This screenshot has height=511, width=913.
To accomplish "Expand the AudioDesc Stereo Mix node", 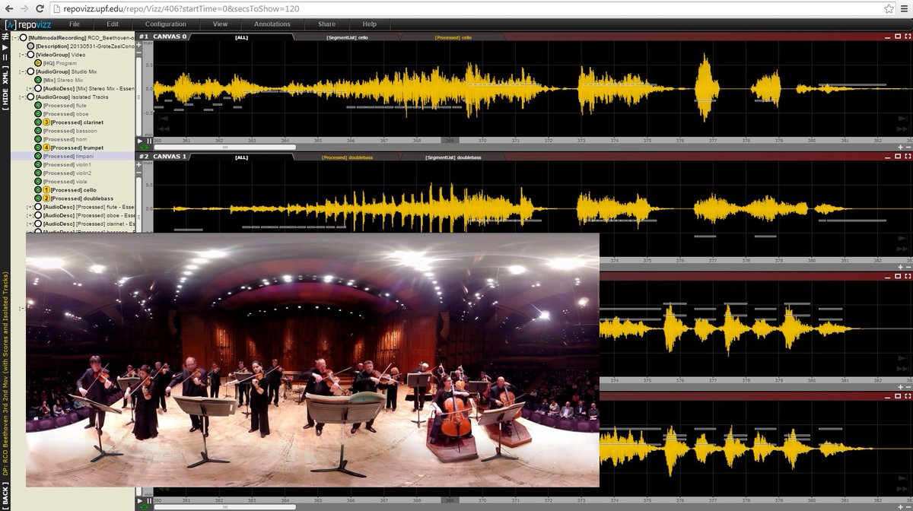I will (30, 88).
